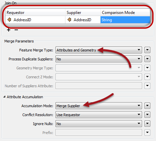Click the Supplier AddressID attribute icon
Viewport: 156px width, 141px height.
pos(69,20)
